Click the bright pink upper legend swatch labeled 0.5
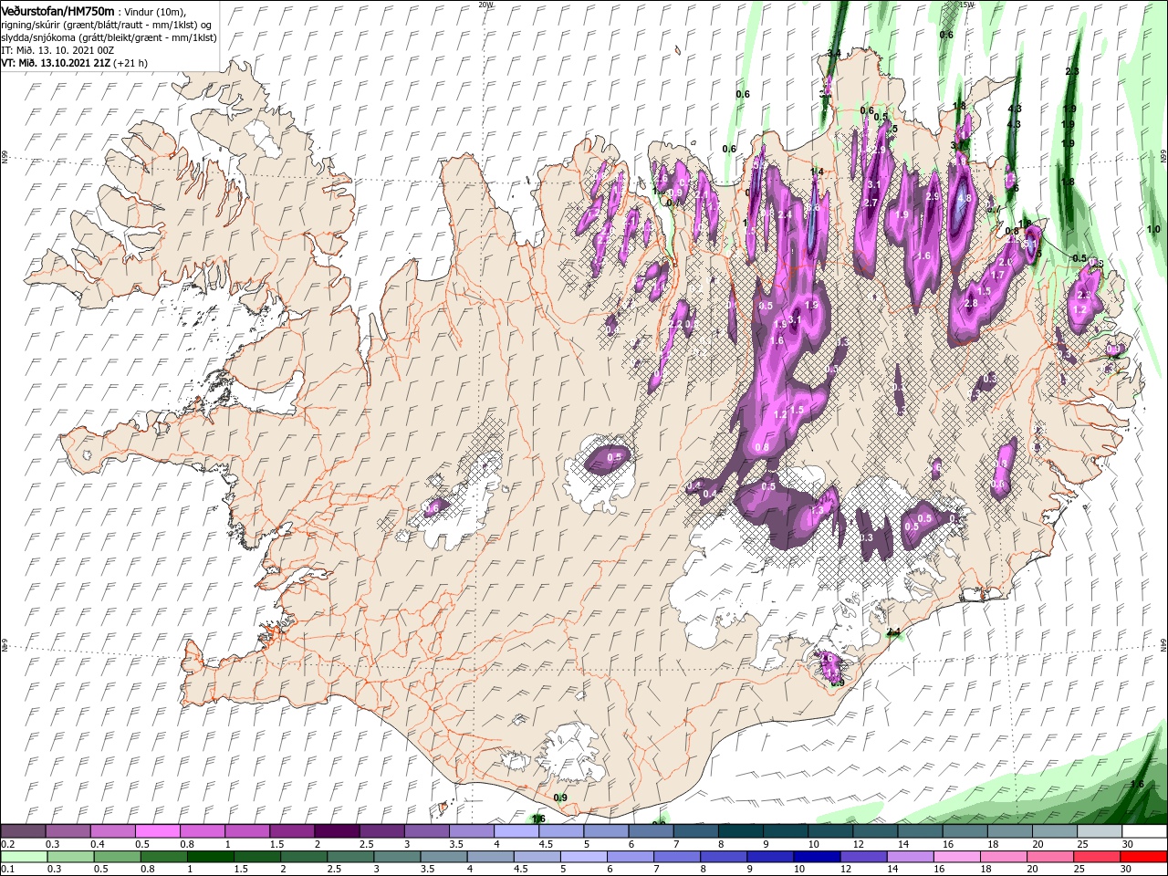The height and width of the screenshot is (876, 1168). coord(157,831)
